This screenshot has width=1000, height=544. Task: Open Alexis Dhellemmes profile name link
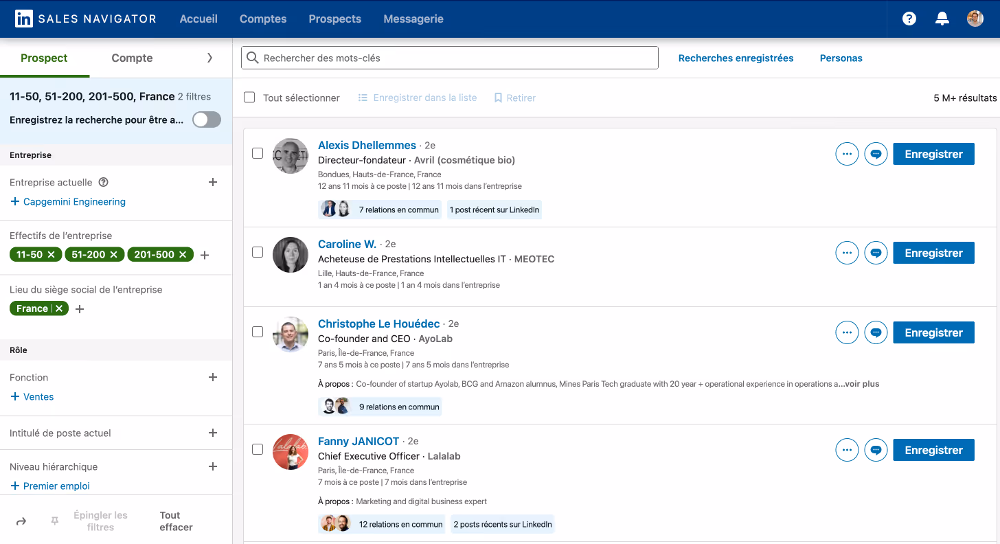(367, 145)
